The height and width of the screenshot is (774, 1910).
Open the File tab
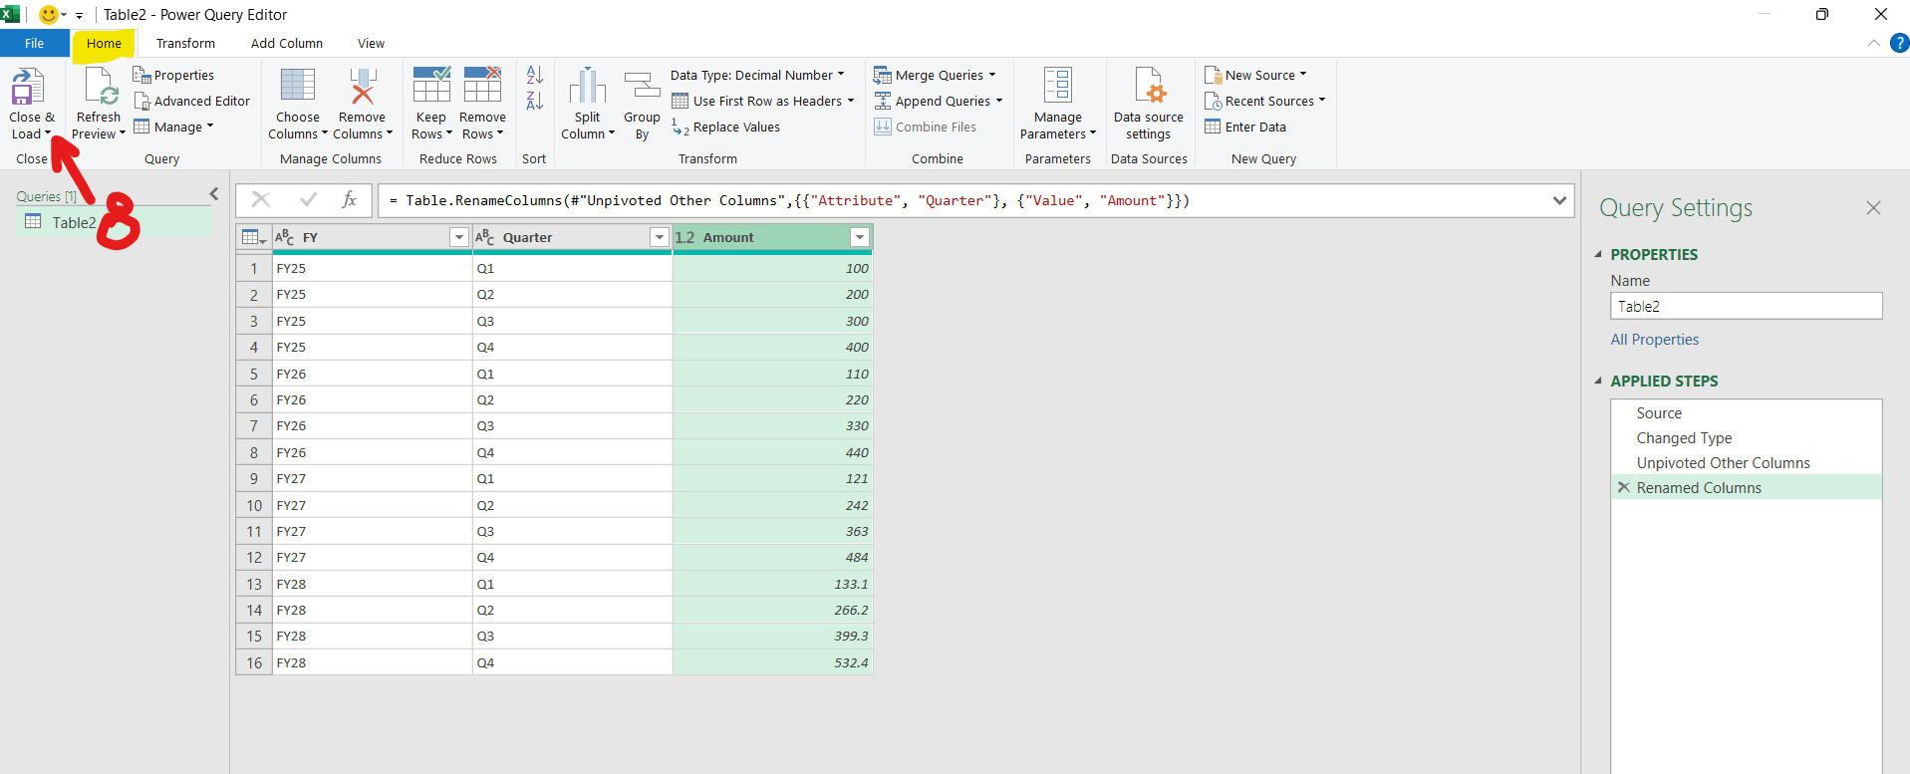pyautogui.click(x=35, y=43)
